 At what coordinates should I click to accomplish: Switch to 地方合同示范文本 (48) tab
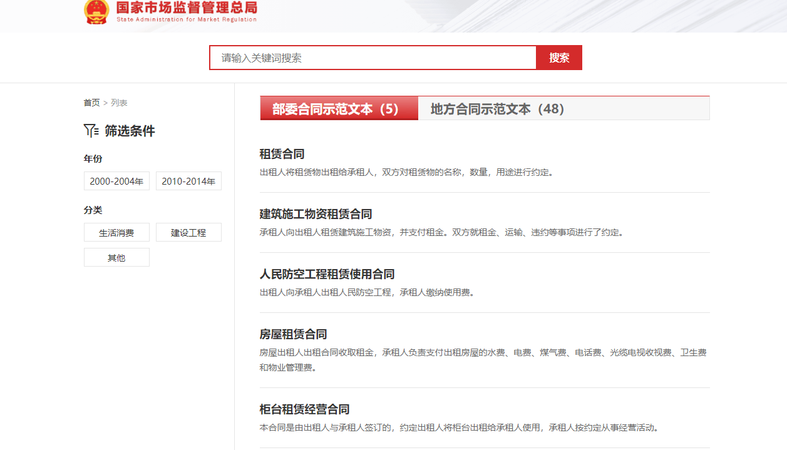(x=498, y=109)
